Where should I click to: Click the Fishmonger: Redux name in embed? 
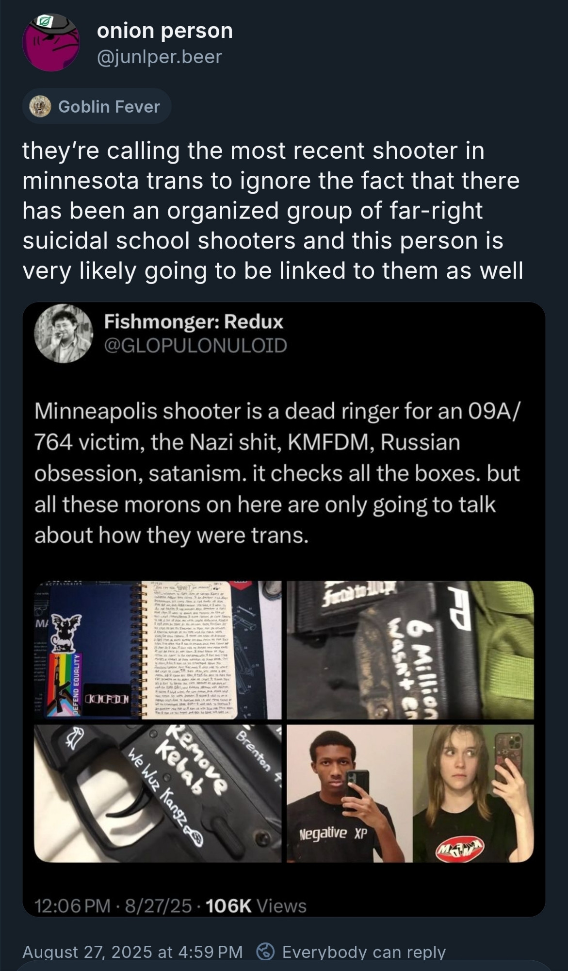(x=194, y=321)
